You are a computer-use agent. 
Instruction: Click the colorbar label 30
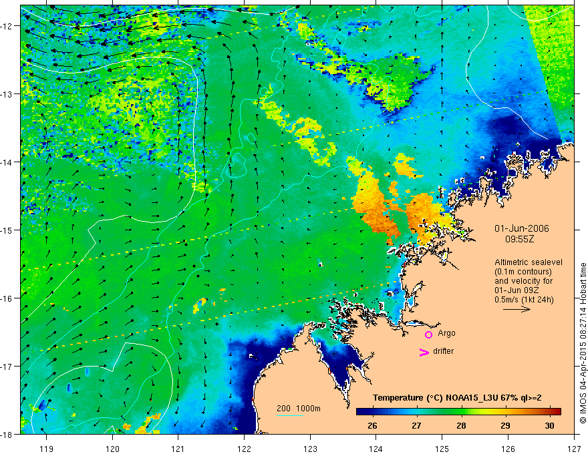coord(549,425)
